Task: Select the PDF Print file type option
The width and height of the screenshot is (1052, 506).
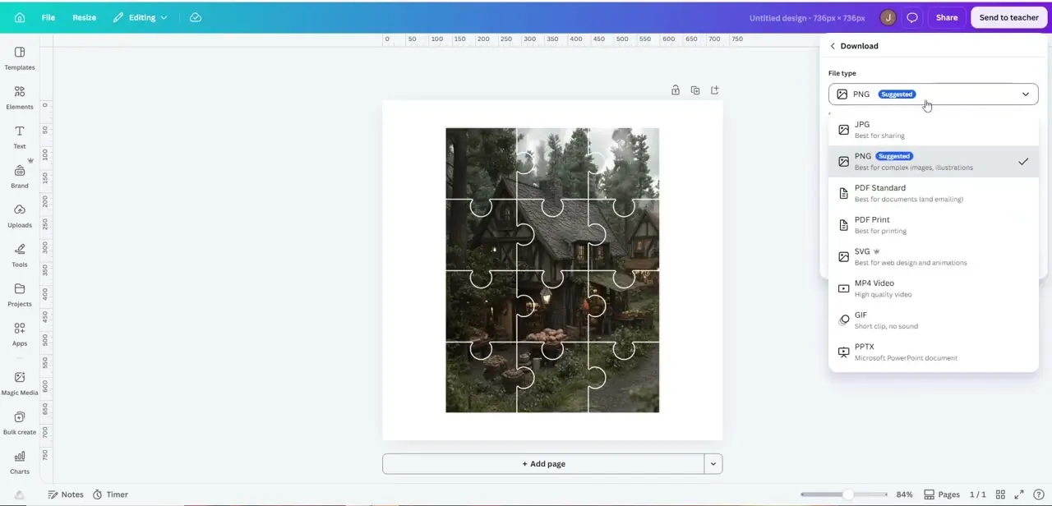Action: 934,225
